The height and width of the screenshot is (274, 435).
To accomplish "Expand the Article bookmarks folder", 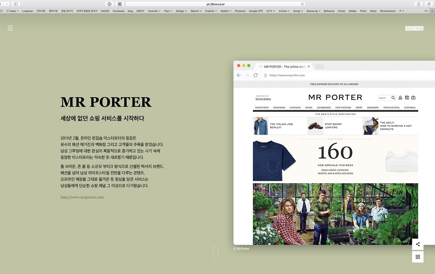I will (284, 11).
